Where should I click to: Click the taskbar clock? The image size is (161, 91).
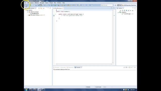click(x=133, y=90)
